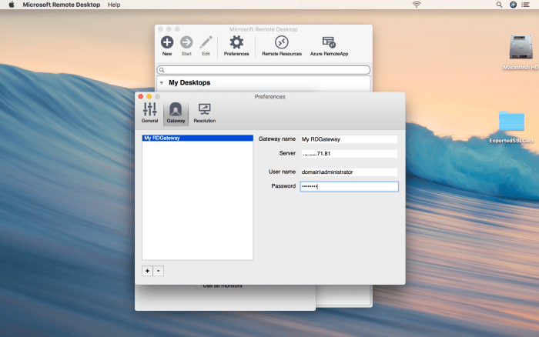The image size is (539, 337).
Task: Switch to Resolution preferences tab
Action: pyautogui.click(x=205, y=112)
